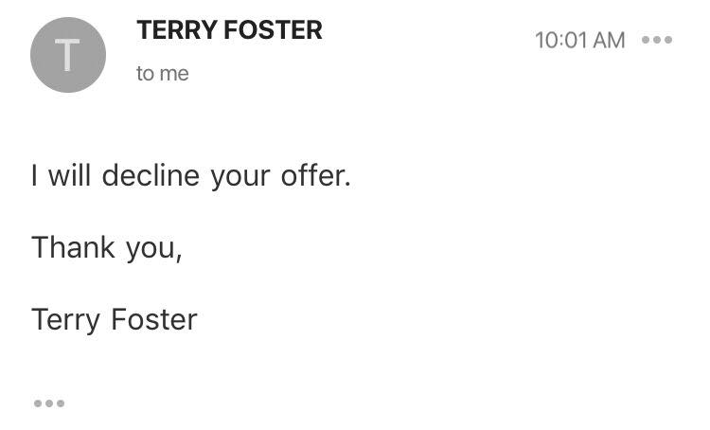
Task: Click the word "will" in the first sentence
Action: pos(69,176)
